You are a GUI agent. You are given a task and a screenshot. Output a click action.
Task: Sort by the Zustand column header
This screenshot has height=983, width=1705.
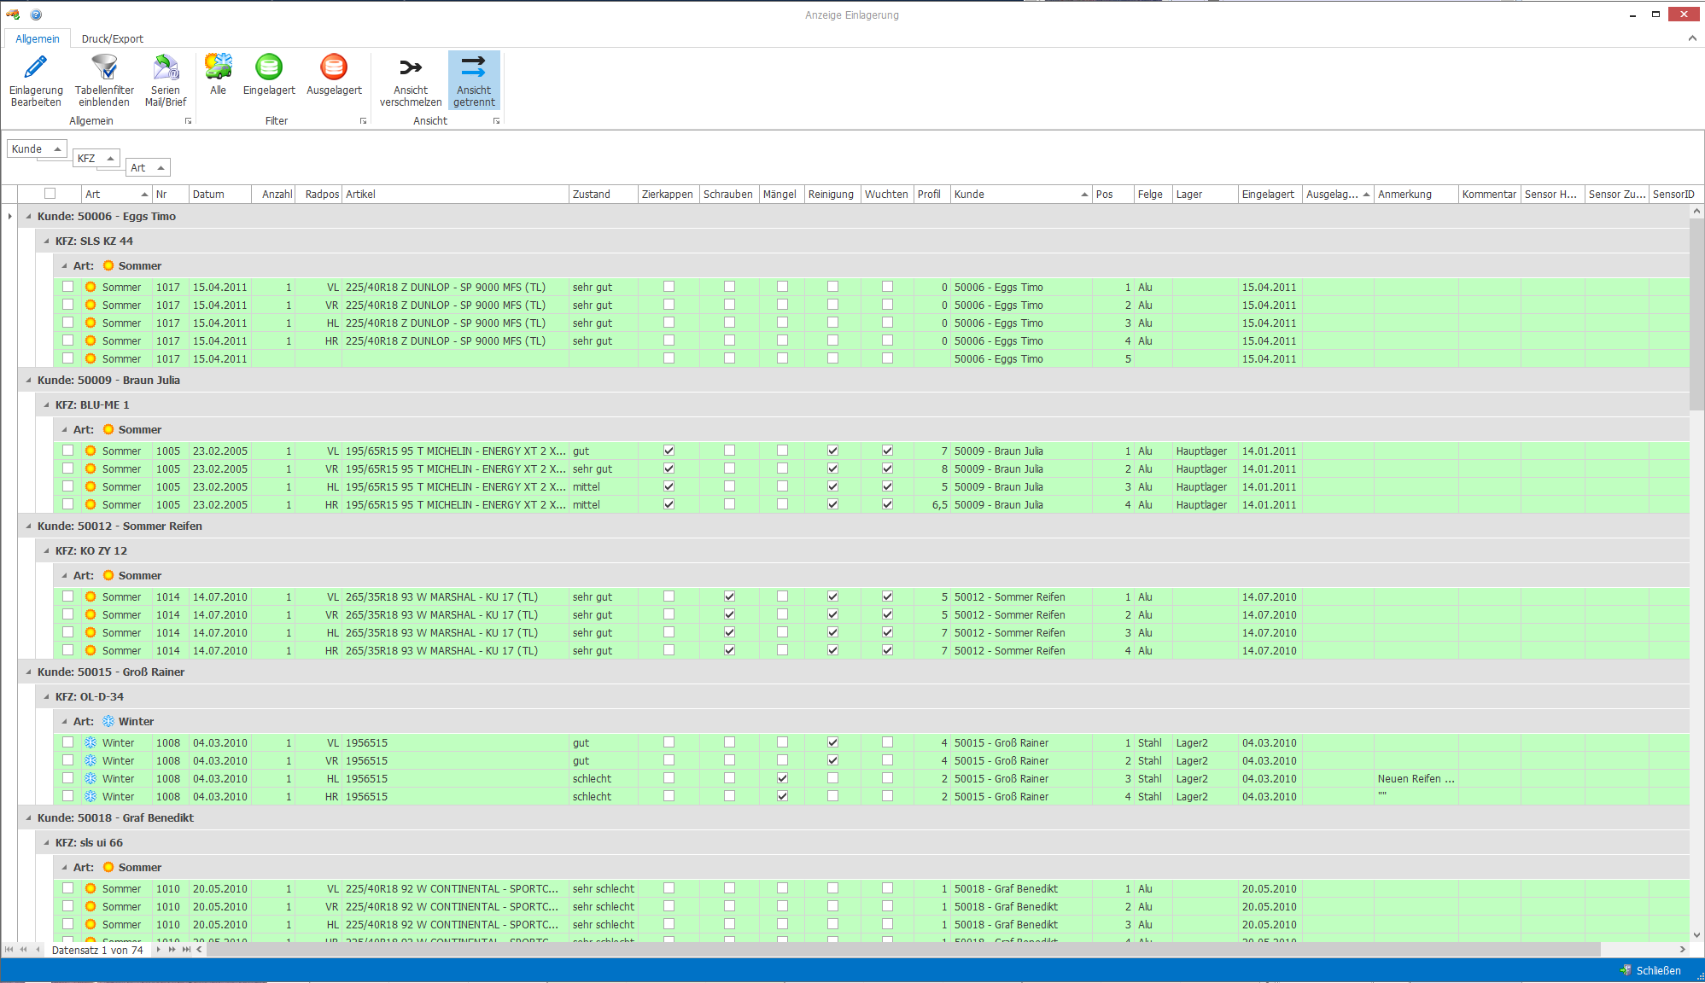click(603, 195)
